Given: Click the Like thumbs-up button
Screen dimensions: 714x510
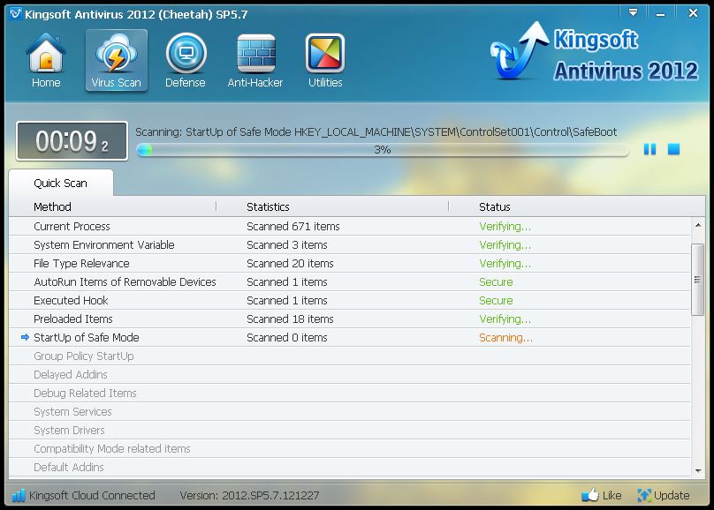Looking at the screenshot, I should tap(602, 495).
